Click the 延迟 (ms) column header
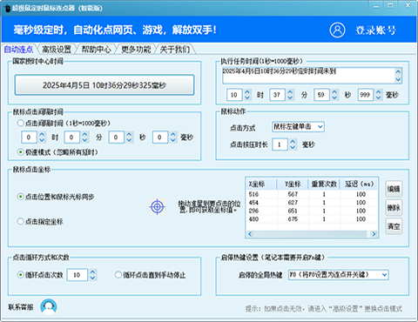This screenshot has height=322, width=418. (359, 184)
